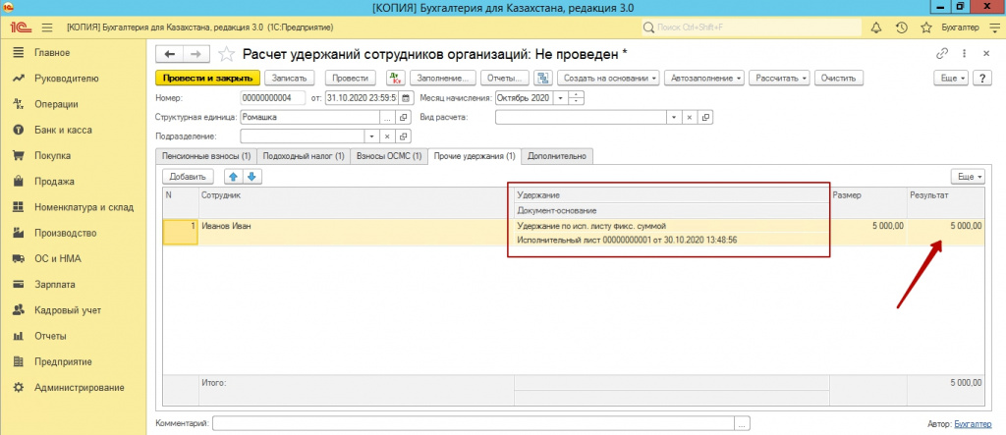Screen dimensions: 1006x435
Task: Open Операции section in sidebar
Action: (x=56, y=104)
